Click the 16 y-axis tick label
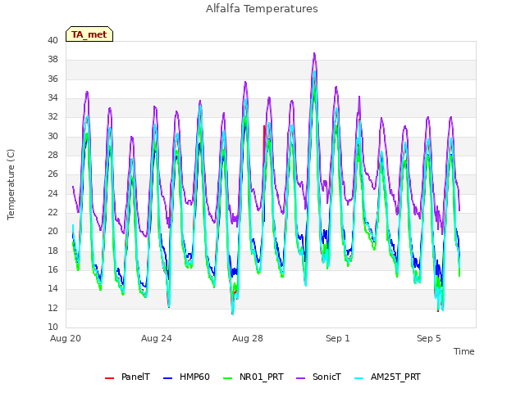Image resolution: width=525 pixels, height=393 pixels. tap(52, 269)
